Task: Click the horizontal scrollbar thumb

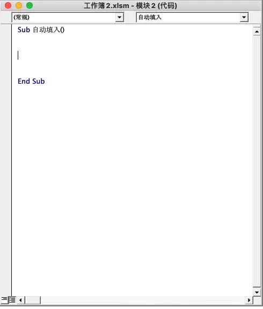Action: [33, 300]
